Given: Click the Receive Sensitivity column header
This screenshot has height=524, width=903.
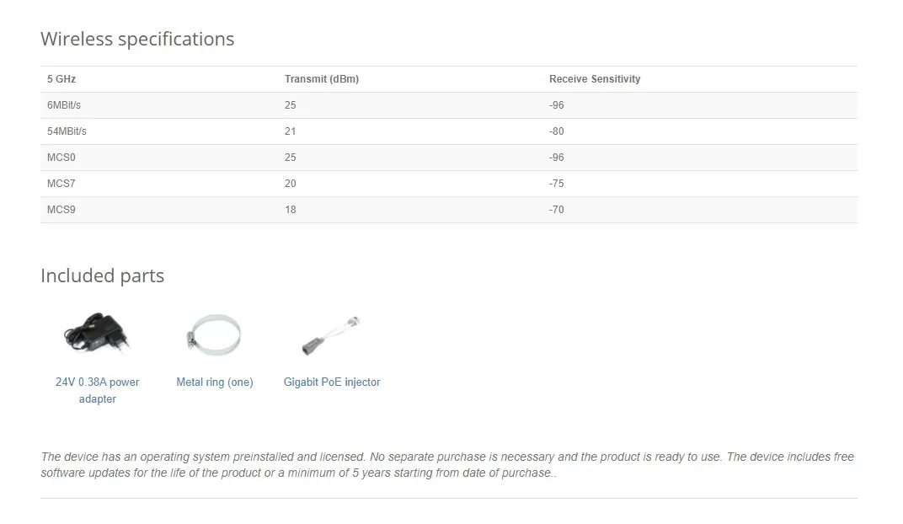Looking at the screenshot, I should (x=595, y=79).
